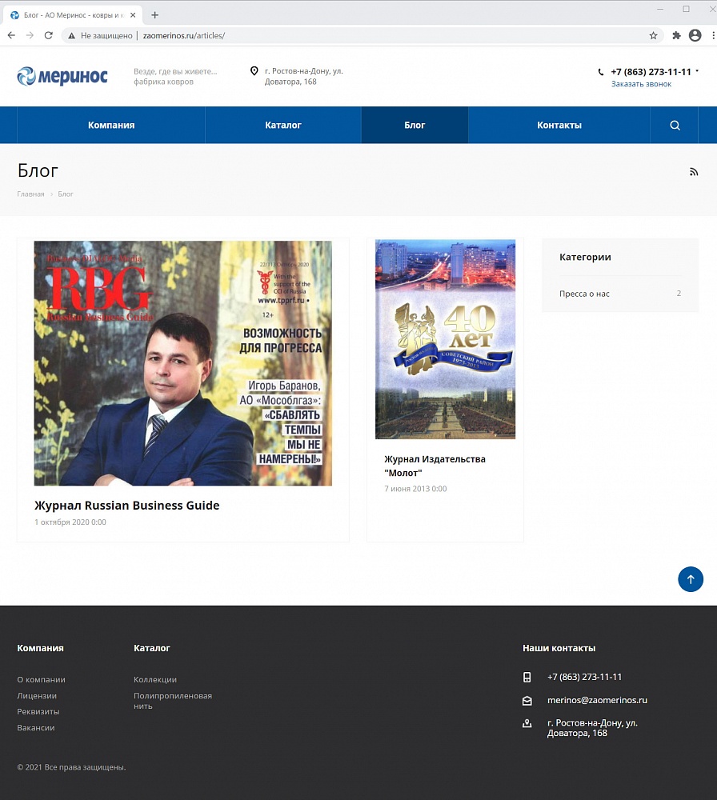Maximize the browser window
The width and height of the screenshot is (717, 800).
pos(687,9)
